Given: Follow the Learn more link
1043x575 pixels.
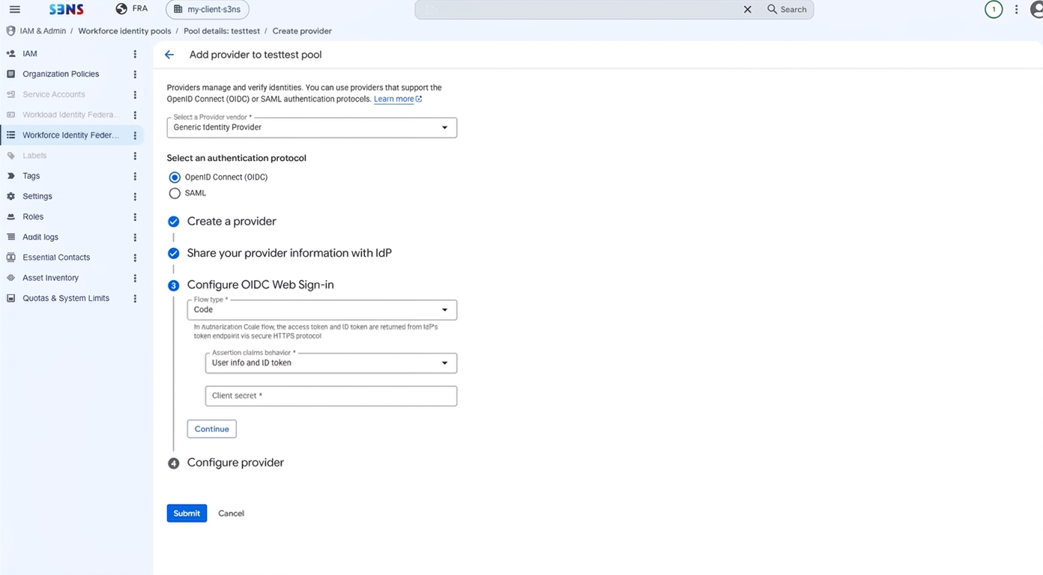Looking at the screenshot, I should (x=394, y=99).
